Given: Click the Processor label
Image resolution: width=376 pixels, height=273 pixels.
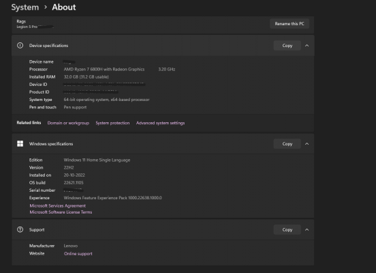Looking at the screenshot, I should (38, 69).
